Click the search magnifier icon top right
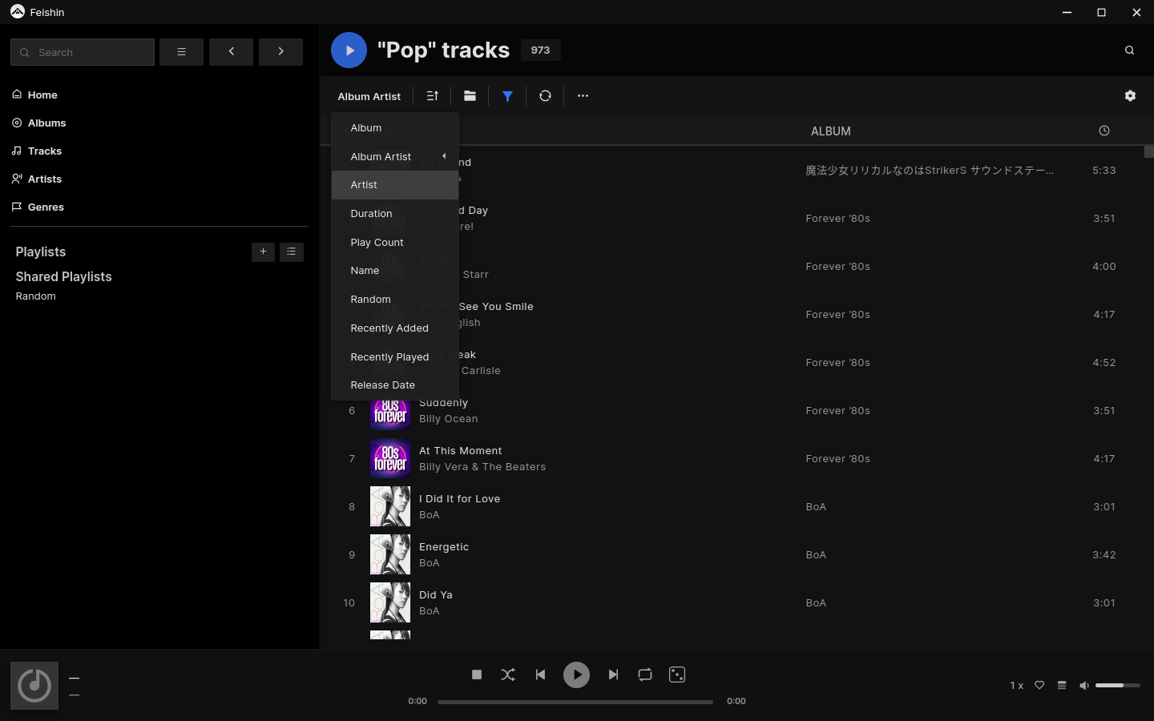1154x721 pixels. (x=1129, y=50)
